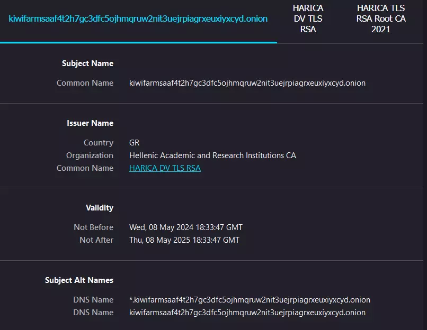The width and height of the screenshot is (427, 330).
Task: Click the Common Name label under Subject Name
Action: coord(85,83)
